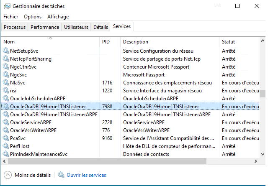Click description Connaissance des emplacements réseau
The height and width of the screenshot is (186, 273).
pyautogui.click(x=167, y=83)
